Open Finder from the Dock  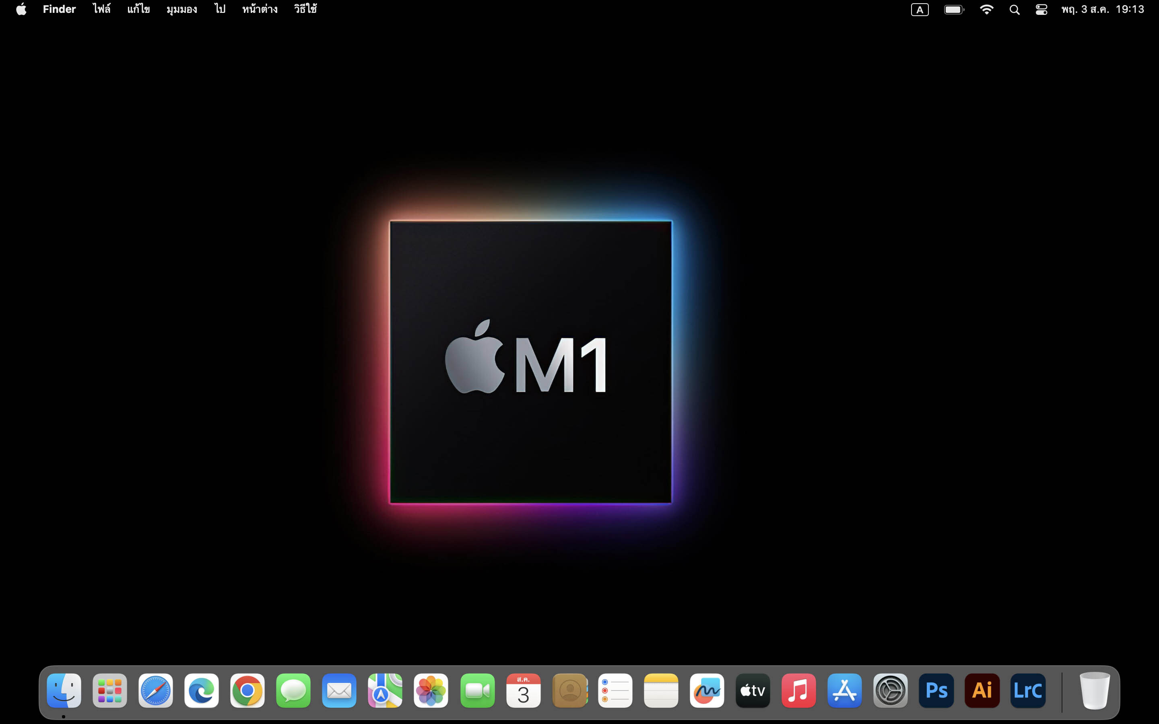pyautogui.click(x=64, y=691)
